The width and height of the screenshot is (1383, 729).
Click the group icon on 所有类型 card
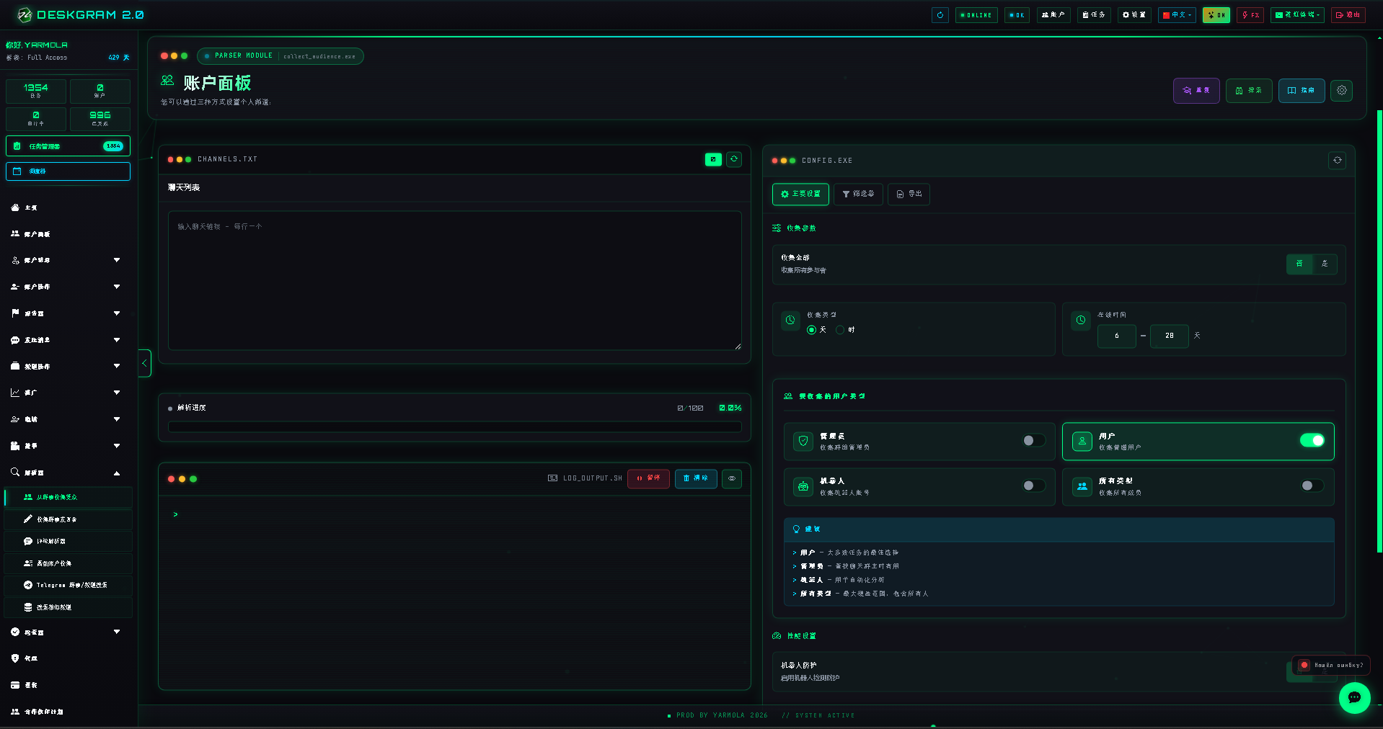[1082, 487]
